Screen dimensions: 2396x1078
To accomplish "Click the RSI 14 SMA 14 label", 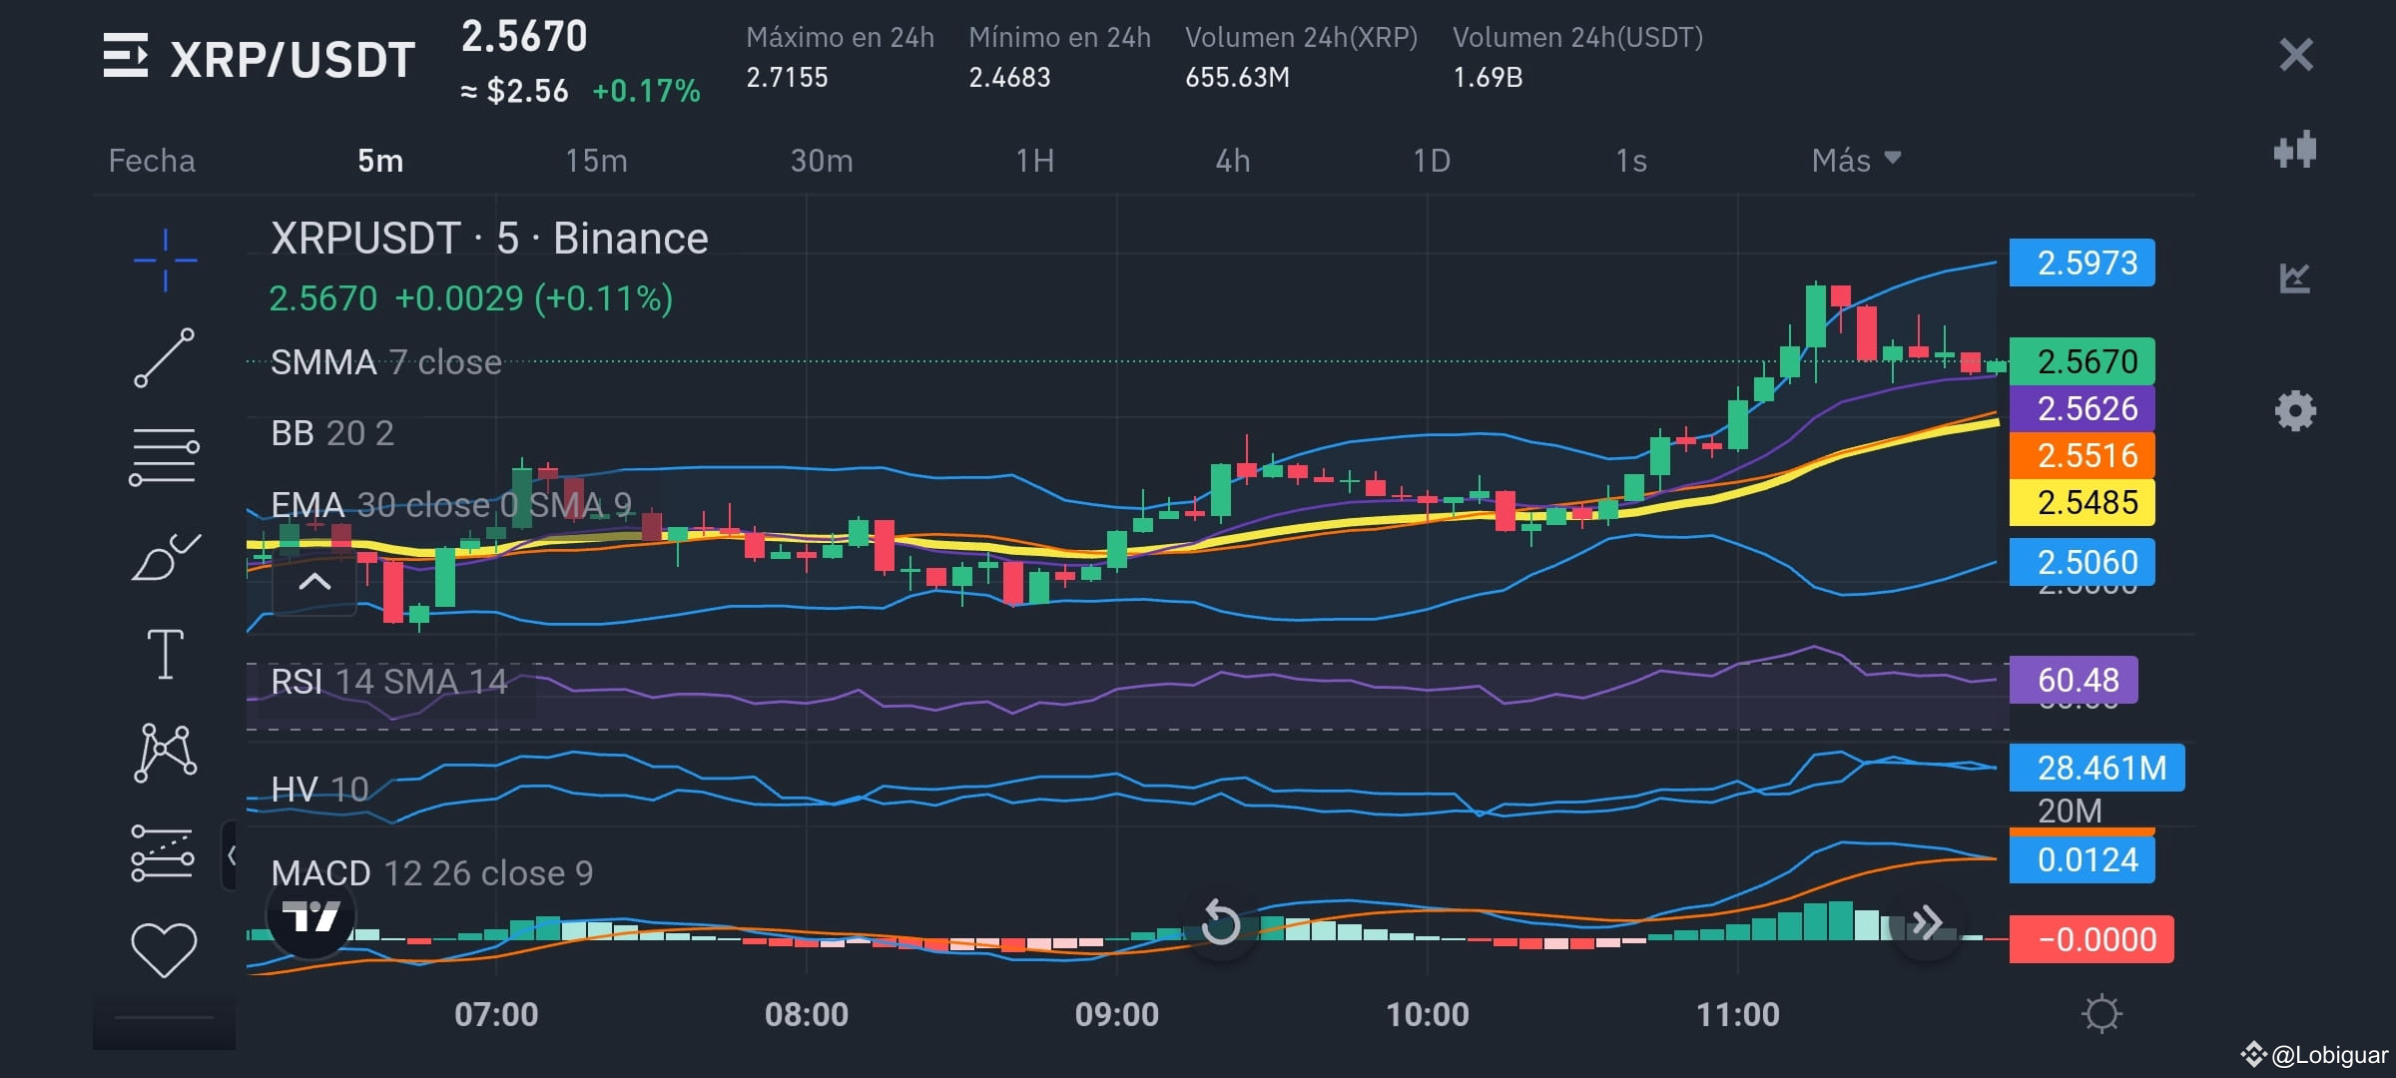I will click(389, 682).
